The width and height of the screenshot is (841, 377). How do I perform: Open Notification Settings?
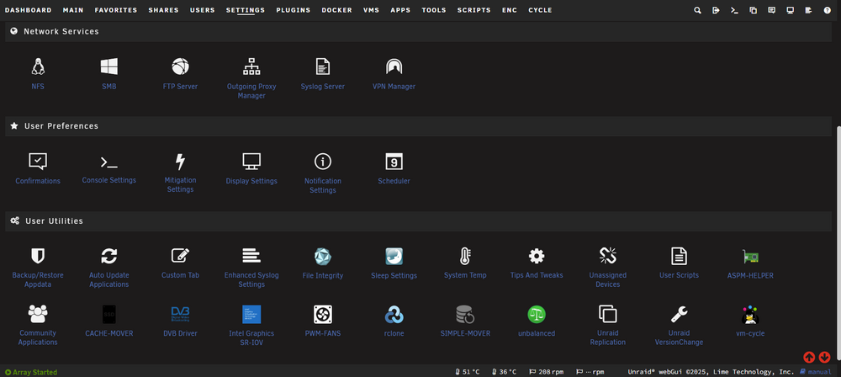[x=322, y=173]
